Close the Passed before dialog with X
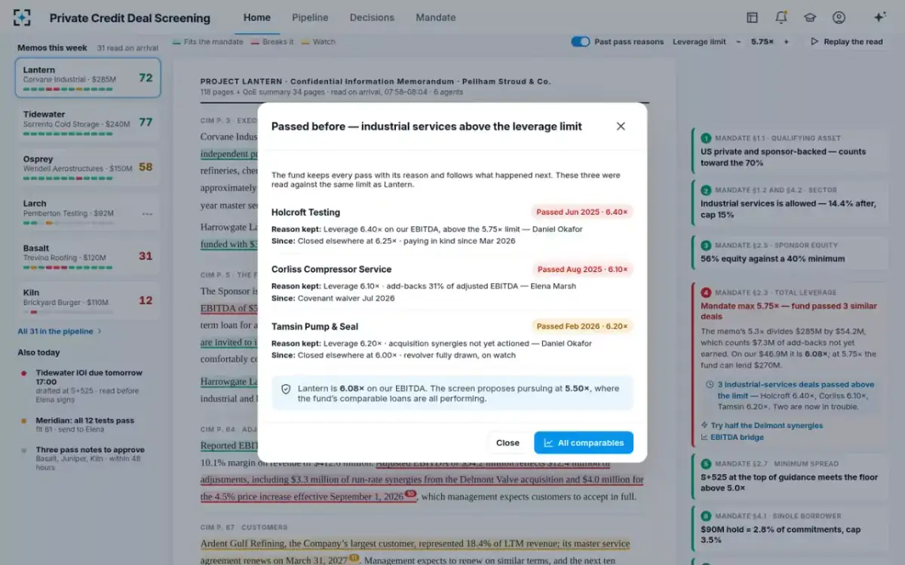 pyautogui.click(x=621, y=127)
